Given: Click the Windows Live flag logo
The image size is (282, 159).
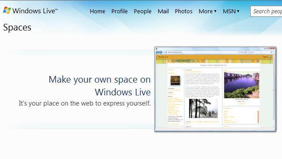Looking at the screenshot, I should [x=7, y=11].
